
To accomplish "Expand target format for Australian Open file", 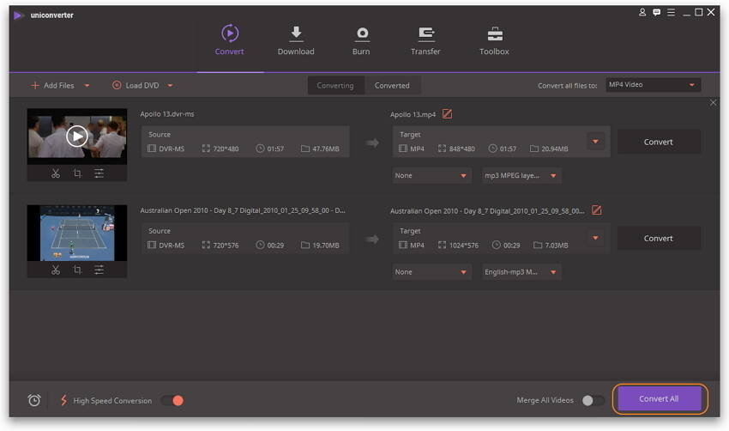I will [x=595, y=238].
